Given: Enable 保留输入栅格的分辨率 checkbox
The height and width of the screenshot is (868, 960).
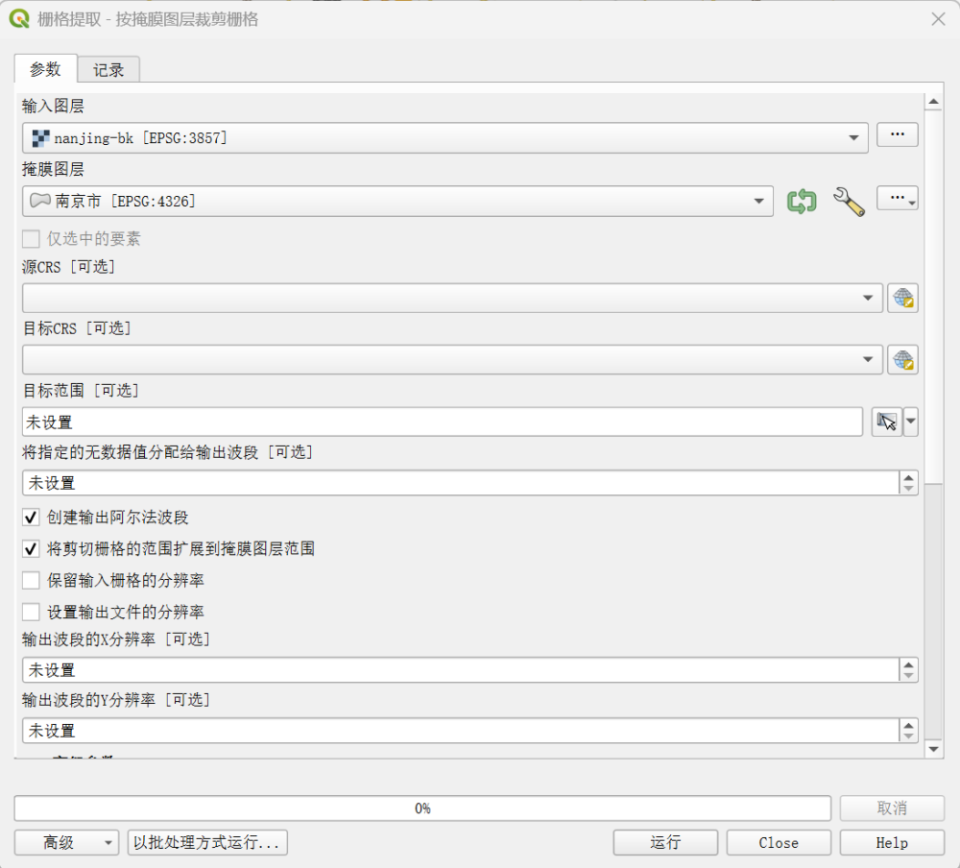Looking at the screenshot, I should click(31, 581).
